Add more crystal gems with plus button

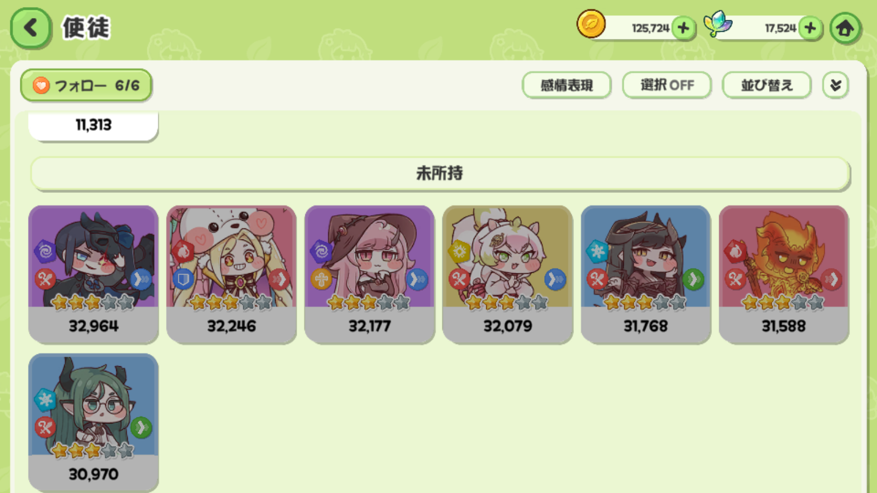click(811, 27)
